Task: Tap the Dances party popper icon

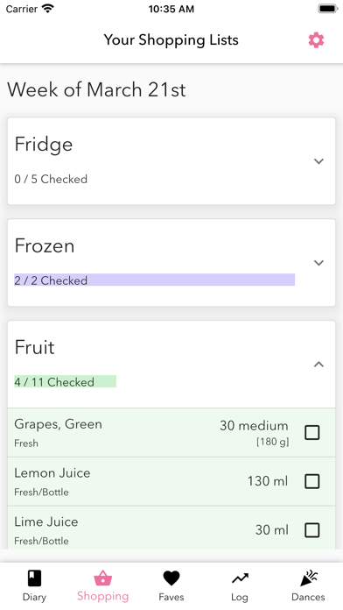Action: click(x=309, y=578)
